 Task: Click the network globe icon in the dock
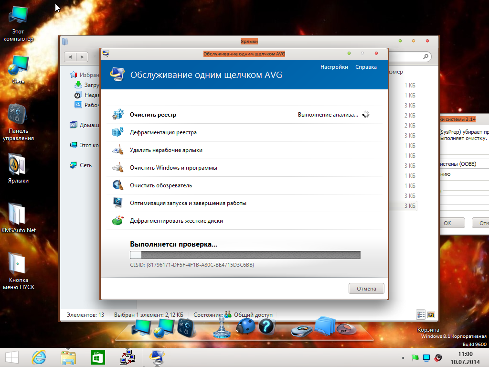[164, 328]
